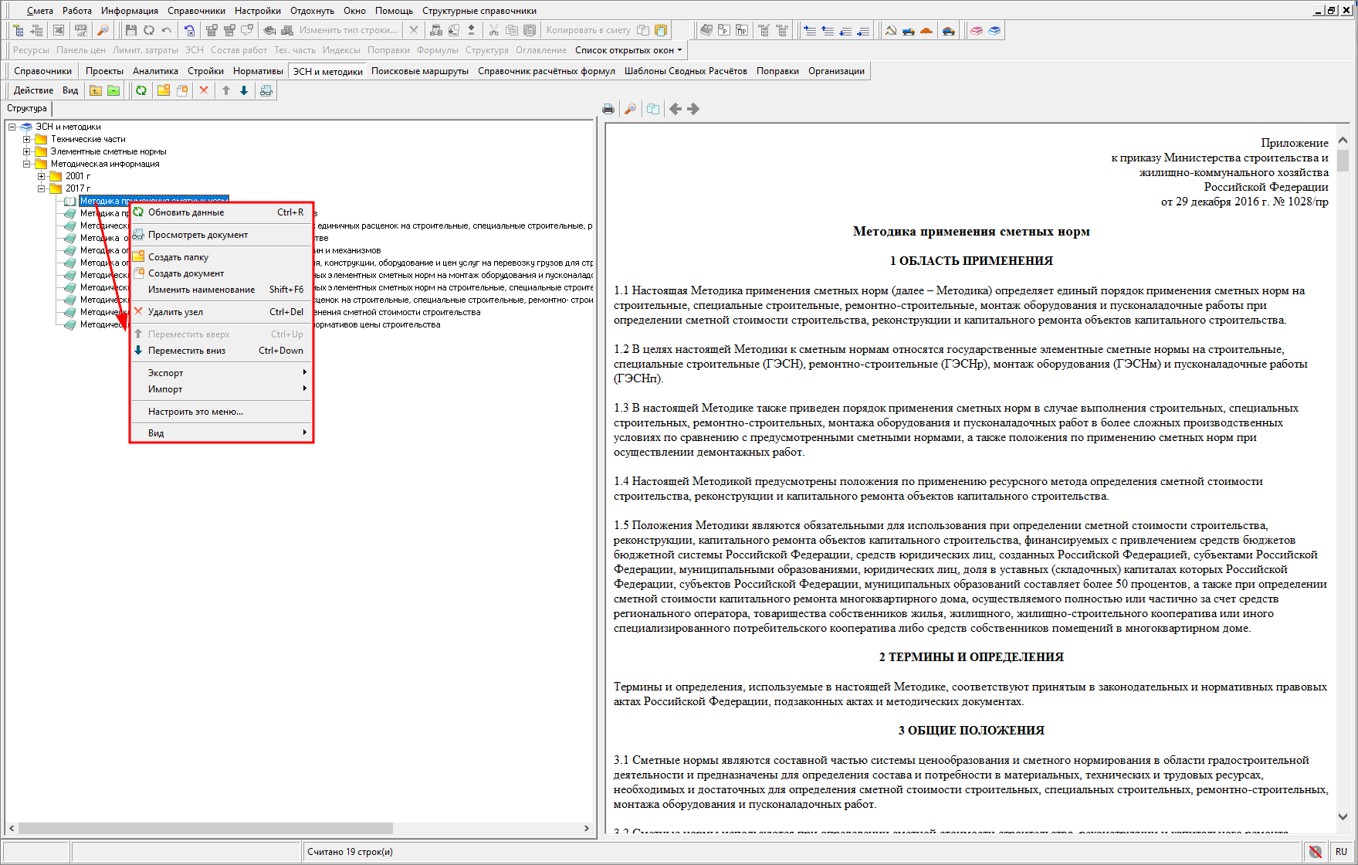Expand the '2001 г' folder node

coord(42,176)
